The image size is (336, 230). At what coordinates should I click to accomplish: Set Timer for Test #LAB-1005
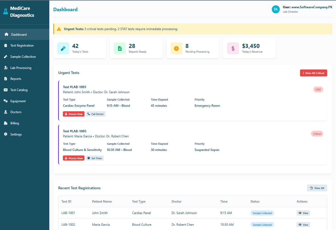(95, 158)
